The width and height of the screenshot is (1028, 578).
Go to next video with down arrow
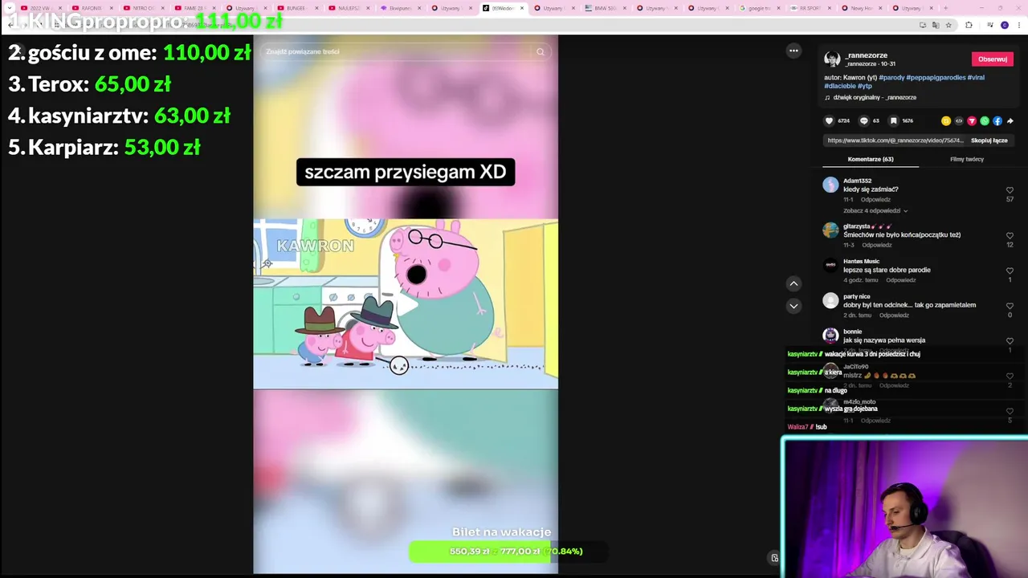pos(793,306)
